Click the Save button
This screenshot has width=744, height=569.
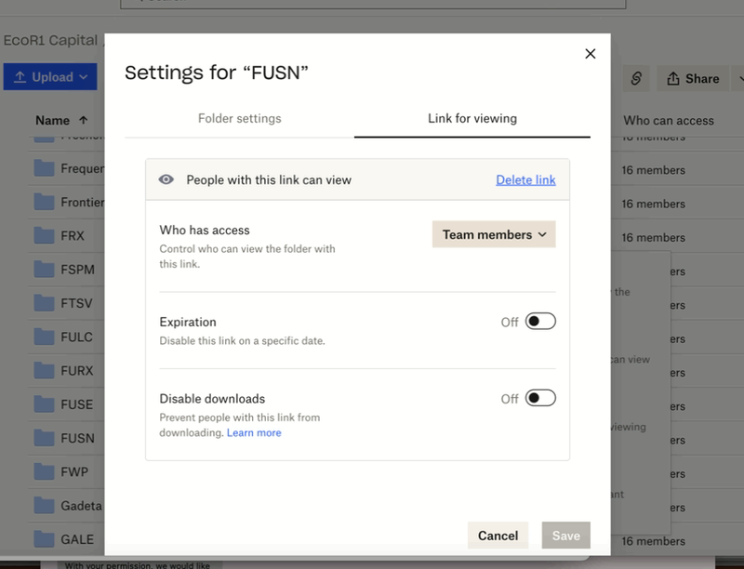[x=565, y=536]
